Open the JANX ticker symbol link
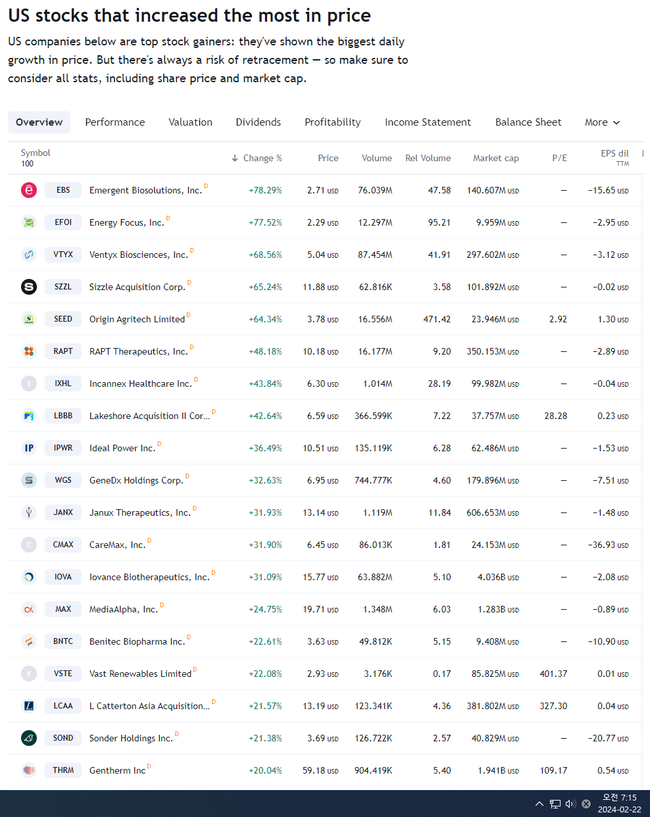Image resolution: width=650 pixels, height=817 pixels. 63,512
